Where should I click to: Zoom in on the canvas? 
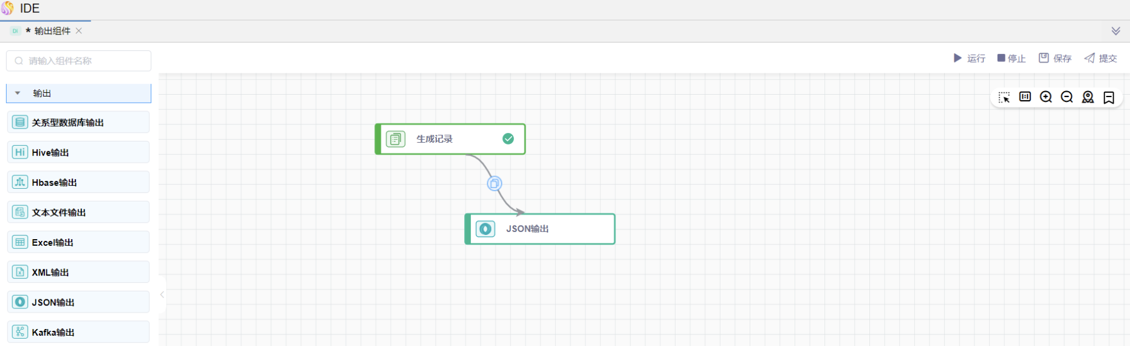click(x=1046, y=97)
